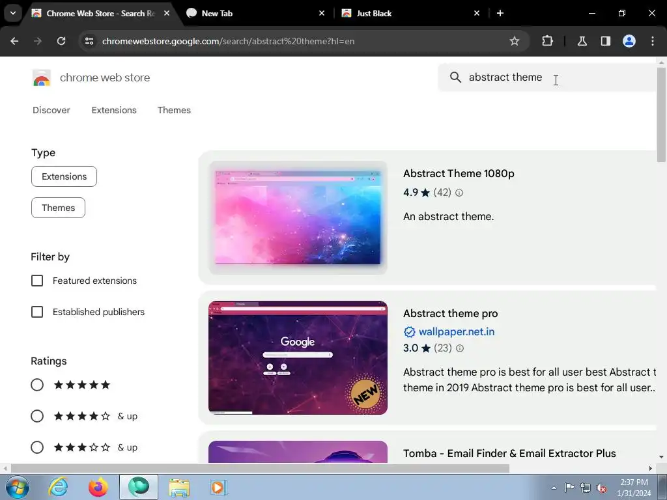Click the network tray icon
667x500 pixels.
tap(586, 488)
